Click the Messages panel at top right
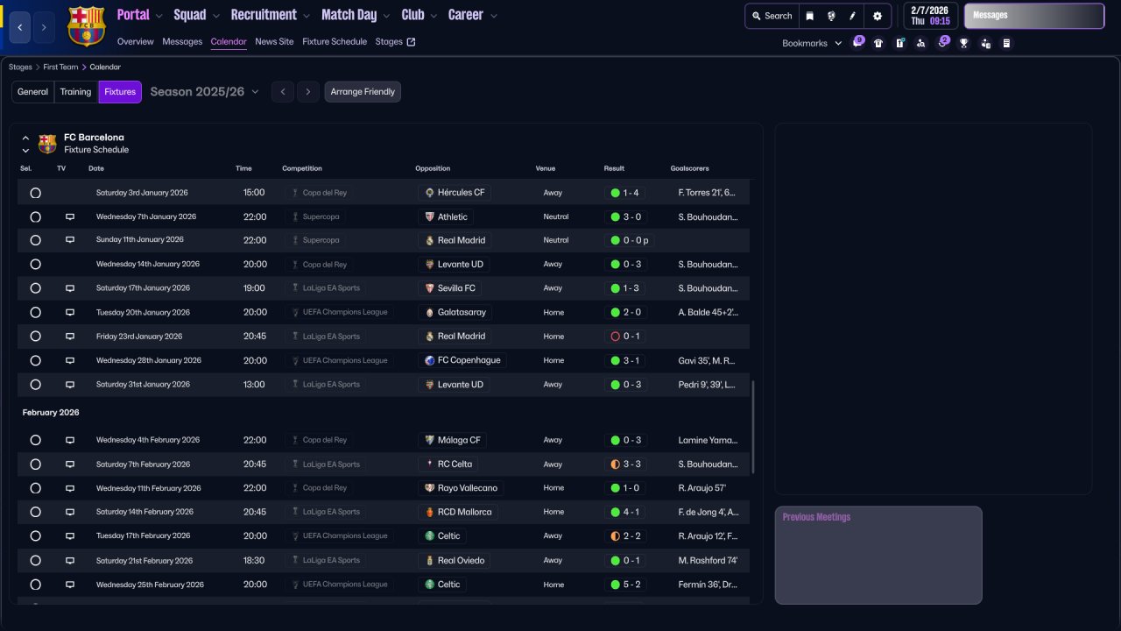Viewport: 1121px width, 631px height. tap(1034, 16)
